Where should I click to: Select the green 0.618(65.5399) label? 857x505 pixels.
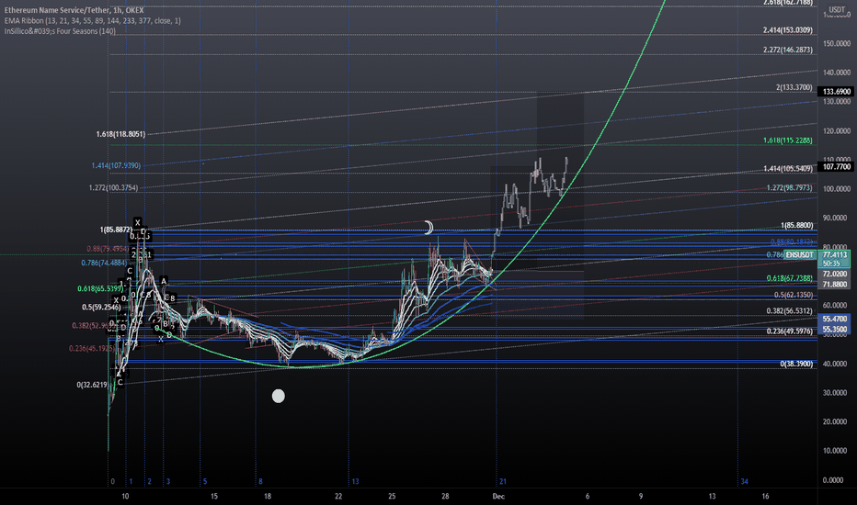click(100, 288)
